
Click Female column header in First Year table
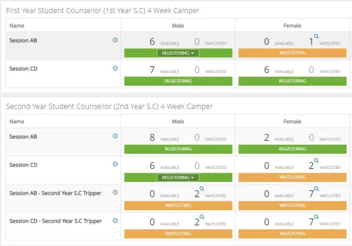tap(292, 26)
